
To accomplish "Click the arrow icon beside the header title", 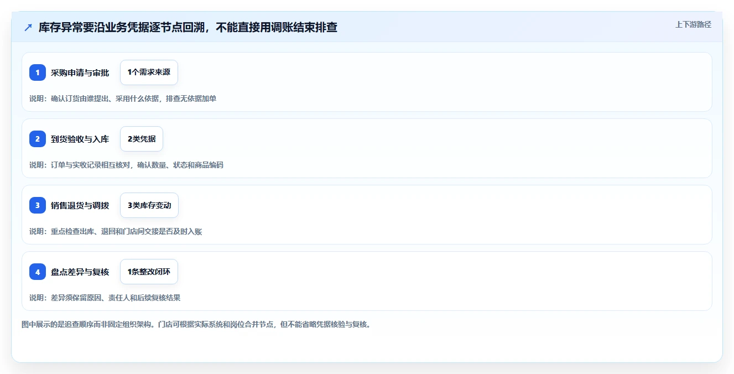I will tap(28, 27).
